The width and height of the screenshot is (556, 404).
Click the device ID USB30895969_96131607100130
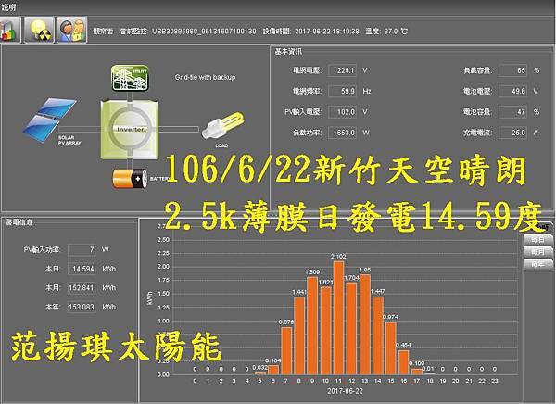coord(204,32)
